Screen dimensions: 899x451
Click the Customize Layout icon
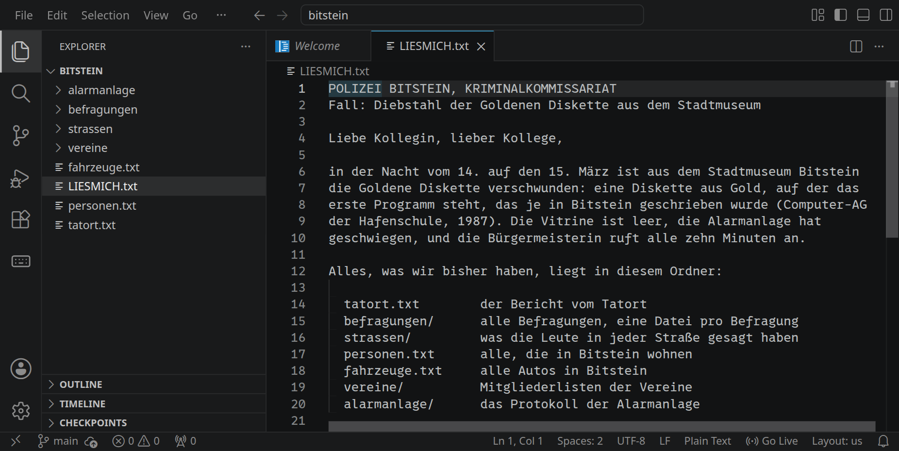pyautogui.click(x=818, y=15)
